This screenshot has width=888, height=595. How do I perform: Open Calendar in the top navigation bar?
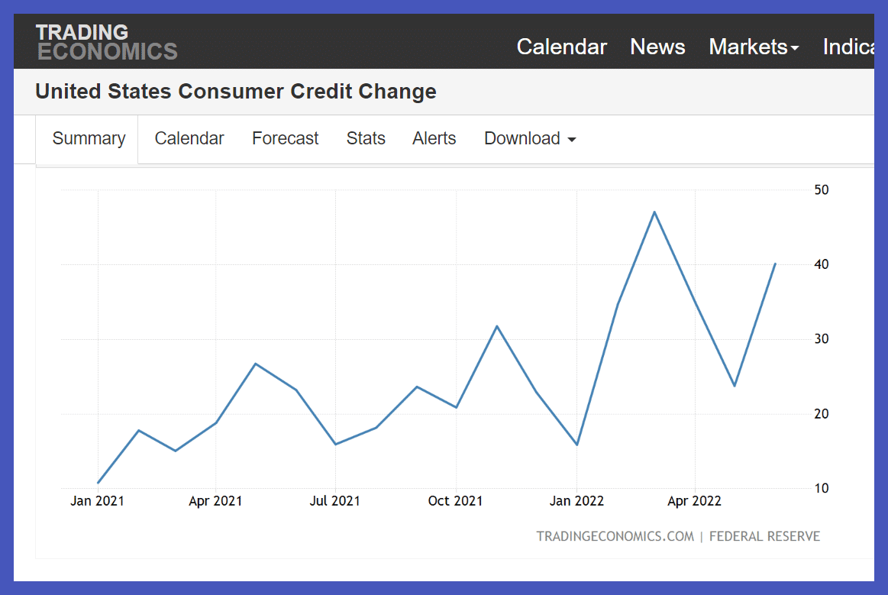[561, 47]
